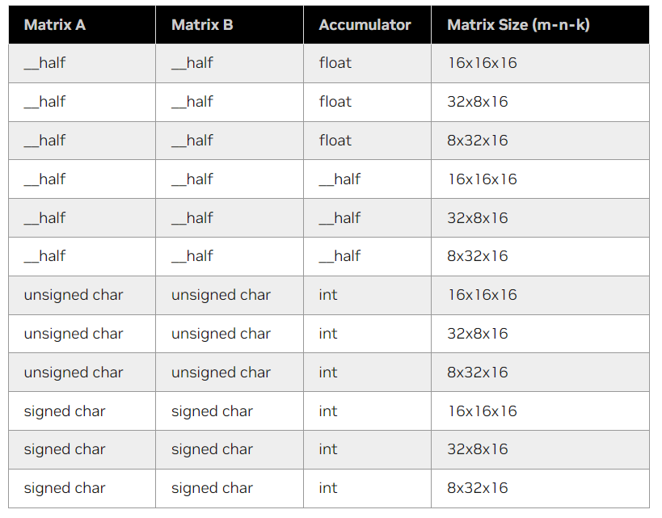Click the Accumulator column header
This screenshot has height=518, width=662.
coord(365,25)
